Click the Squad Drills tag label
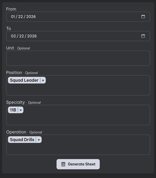This screenshot has height=178, width=156. coord(22,140)
